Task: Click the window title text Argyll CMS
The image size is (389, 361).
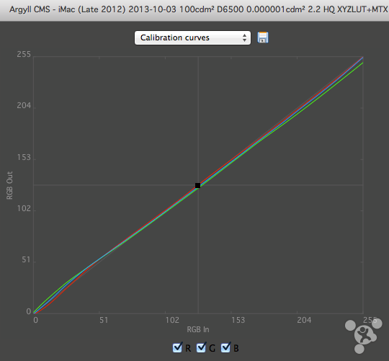Action: click(x=30, y=9)
